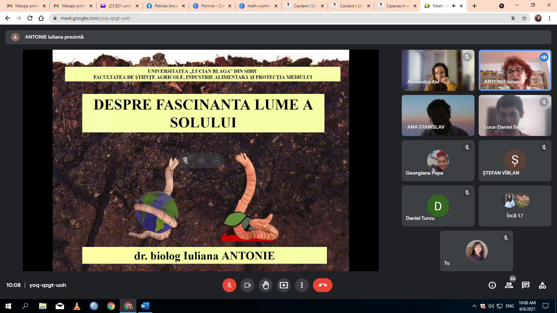Switch to the math worksheet browser tab
Image resolution: width=557 pixels, height=313 pixels.
258,6
